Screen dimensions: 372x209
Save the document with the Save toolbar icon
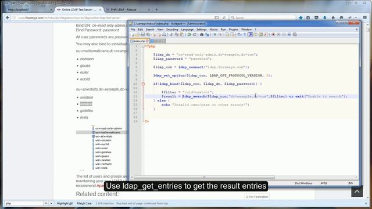click(143, 35)
